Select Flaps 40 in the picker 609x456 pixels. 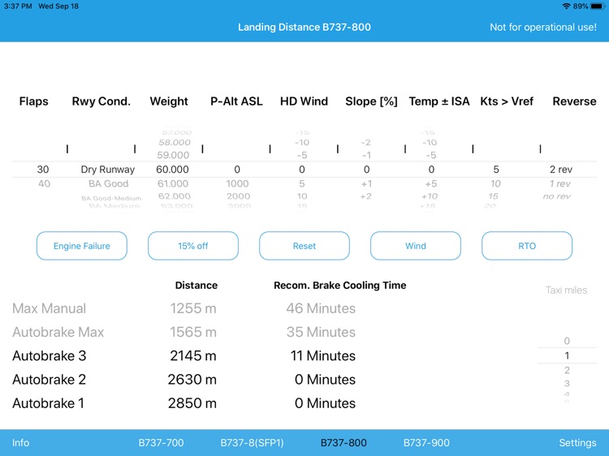45,183
